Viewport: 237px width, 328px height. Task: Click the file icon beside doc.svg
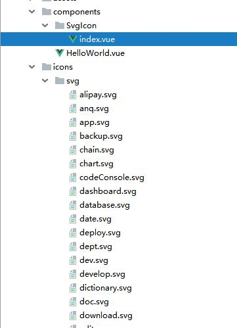pos(73,302)
